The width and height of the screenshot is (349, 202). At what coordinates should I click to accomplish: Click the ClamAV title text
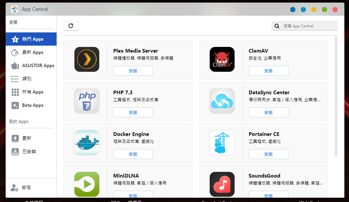[258, 51]
